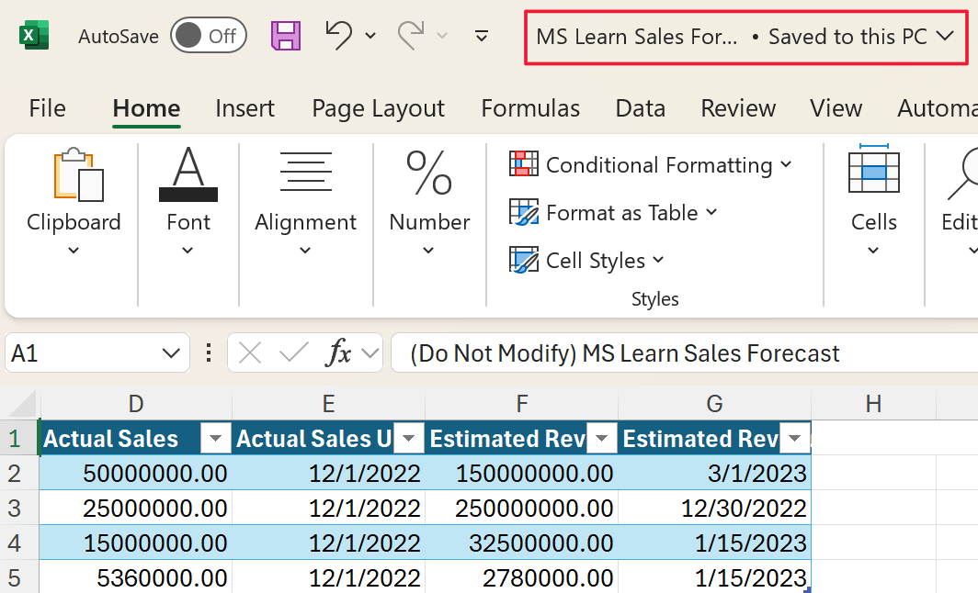Click the three-dot handle beside Name Box
Screen dimensions: 978x593
209,353
